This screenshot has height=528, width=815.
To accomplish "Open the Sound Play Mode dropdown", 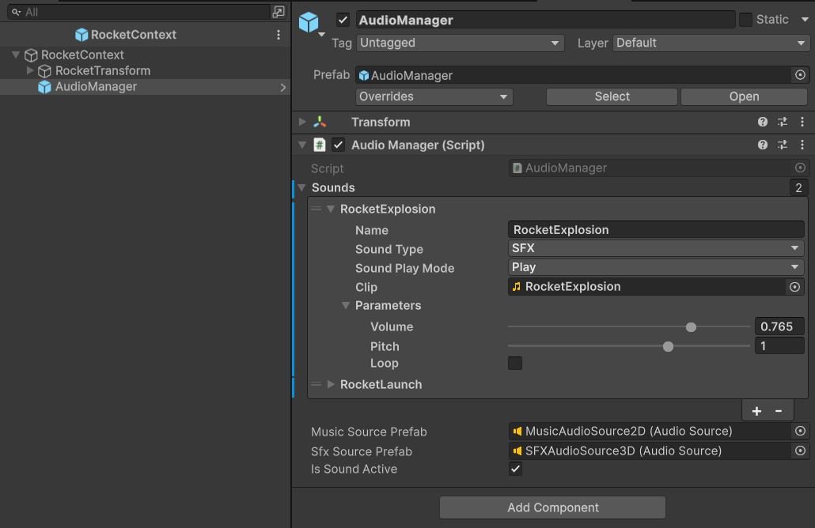I will (655, 267).
